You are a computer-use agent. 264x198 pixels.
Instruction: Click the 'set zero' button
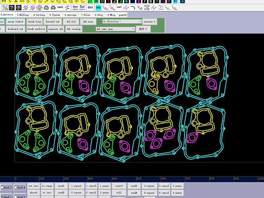(33, 186)
